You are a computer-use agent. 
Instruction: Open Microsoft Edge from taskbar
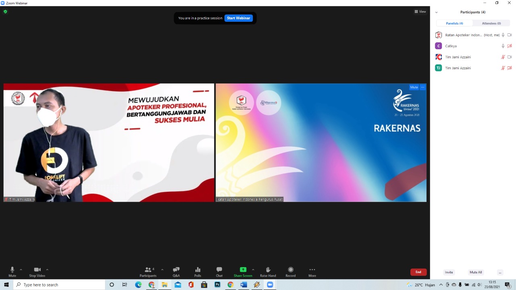pyautogui.click(x=138, y=285)
